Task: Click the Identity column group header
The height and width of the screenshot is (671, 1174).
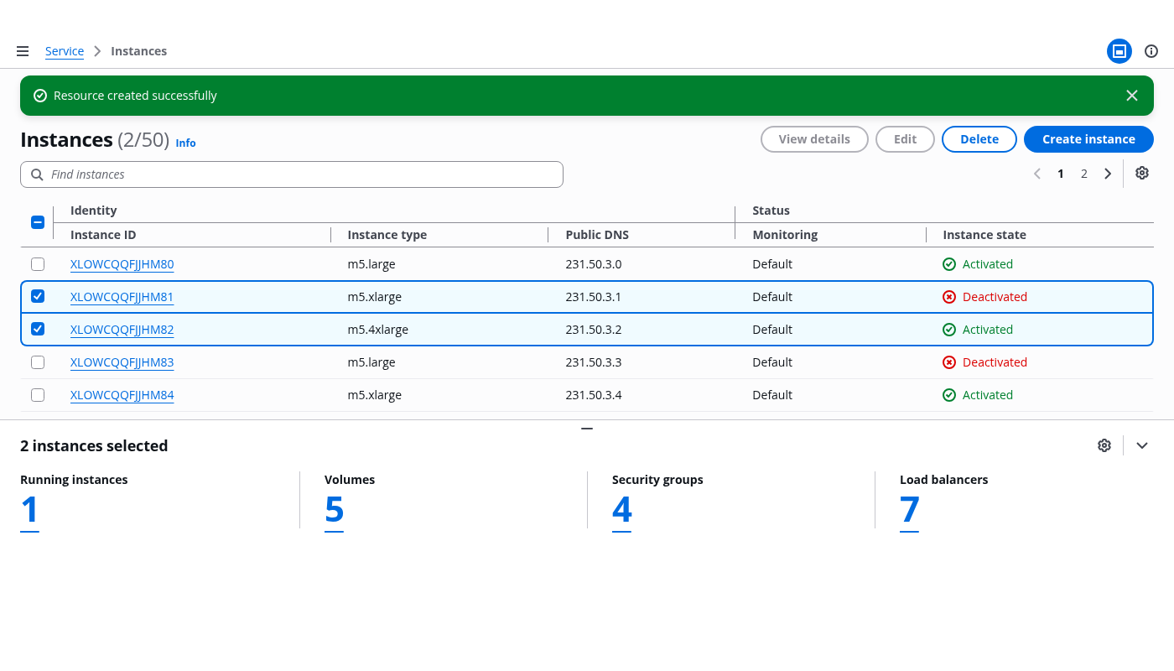Action: (x=94, y=211)
